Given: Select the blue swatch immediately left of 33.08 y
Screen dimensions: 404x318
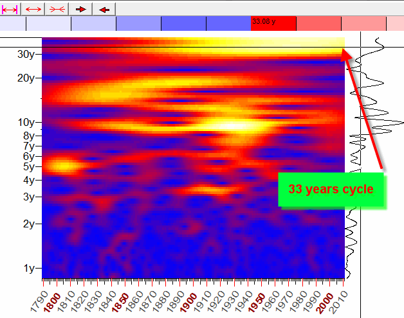Looking at the screenshot, I should (228, 24).
